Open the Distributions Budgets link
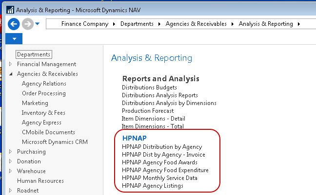Image resolution: width=316 pixels, height=195 pixels. click(x=149, y=88)
